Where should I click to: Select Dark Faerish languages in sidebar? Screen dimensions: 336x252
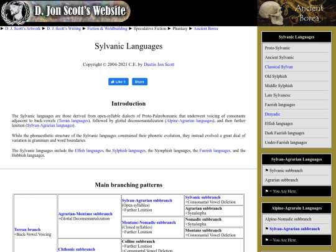tap(284, 133)
